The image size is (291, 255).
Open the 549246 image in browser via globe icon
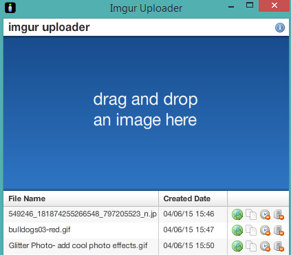click(237, 214)
